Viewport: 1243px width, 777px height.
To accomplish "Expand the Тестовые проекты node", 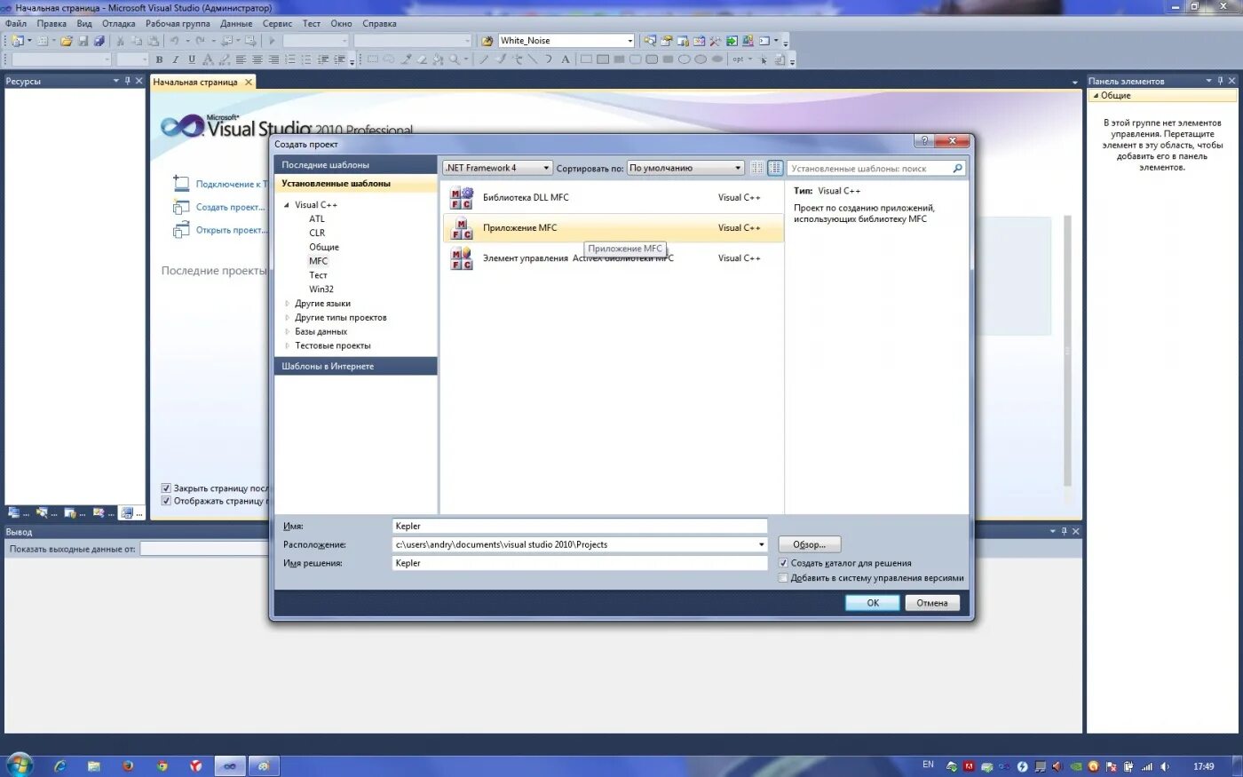I will (x=287, y=346).
